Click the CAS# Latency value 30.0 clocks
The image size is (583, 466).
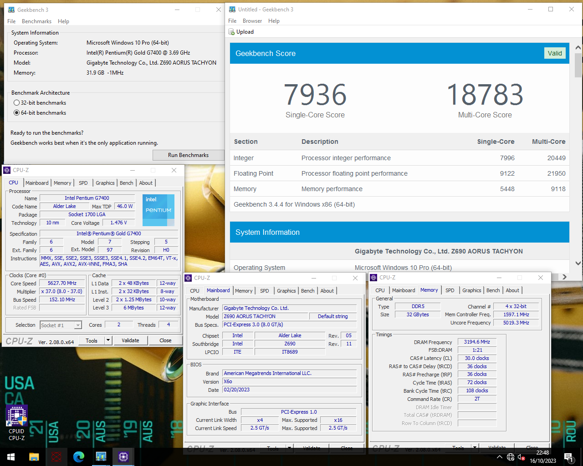point(477,358)
